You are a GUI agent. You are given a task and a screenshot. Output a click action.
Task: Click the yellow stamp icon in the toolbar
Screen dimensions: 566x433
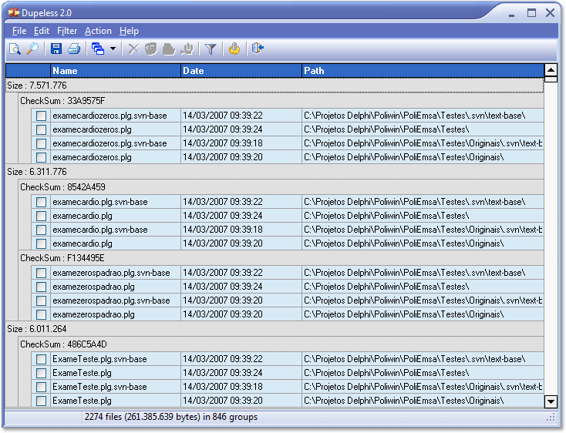click(234, 49)
